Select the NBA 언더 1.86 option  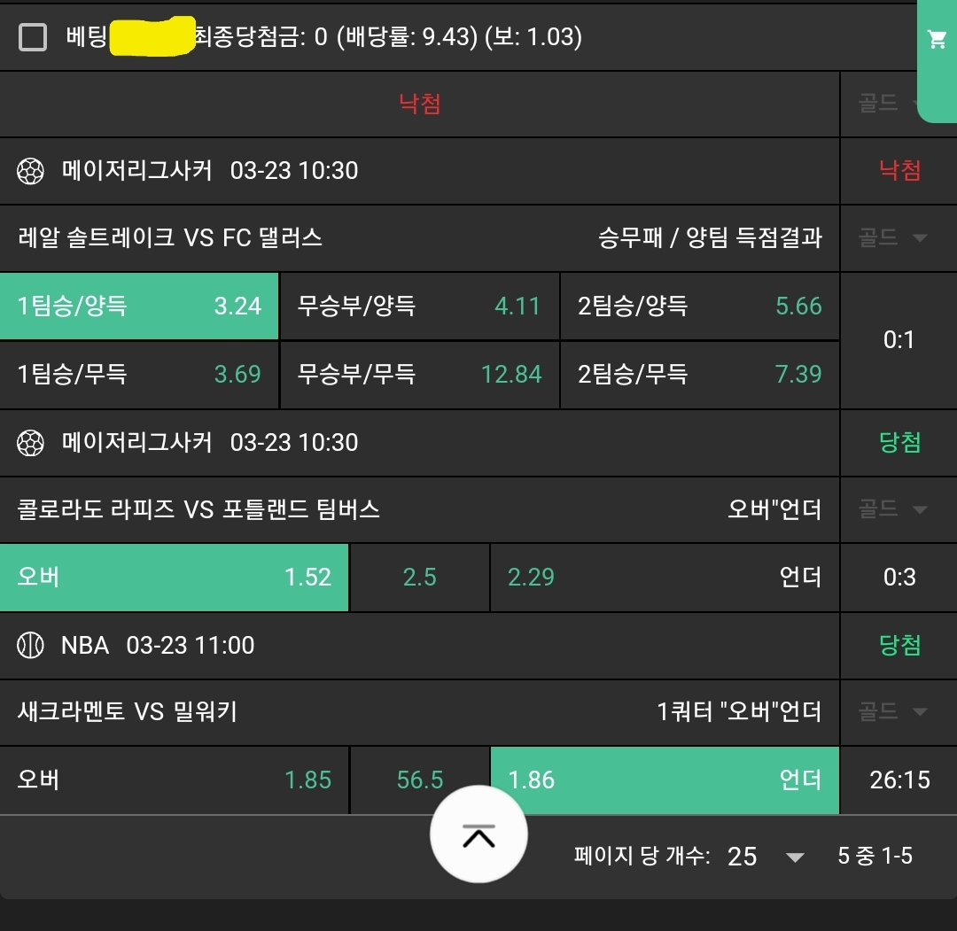[665, 780]
